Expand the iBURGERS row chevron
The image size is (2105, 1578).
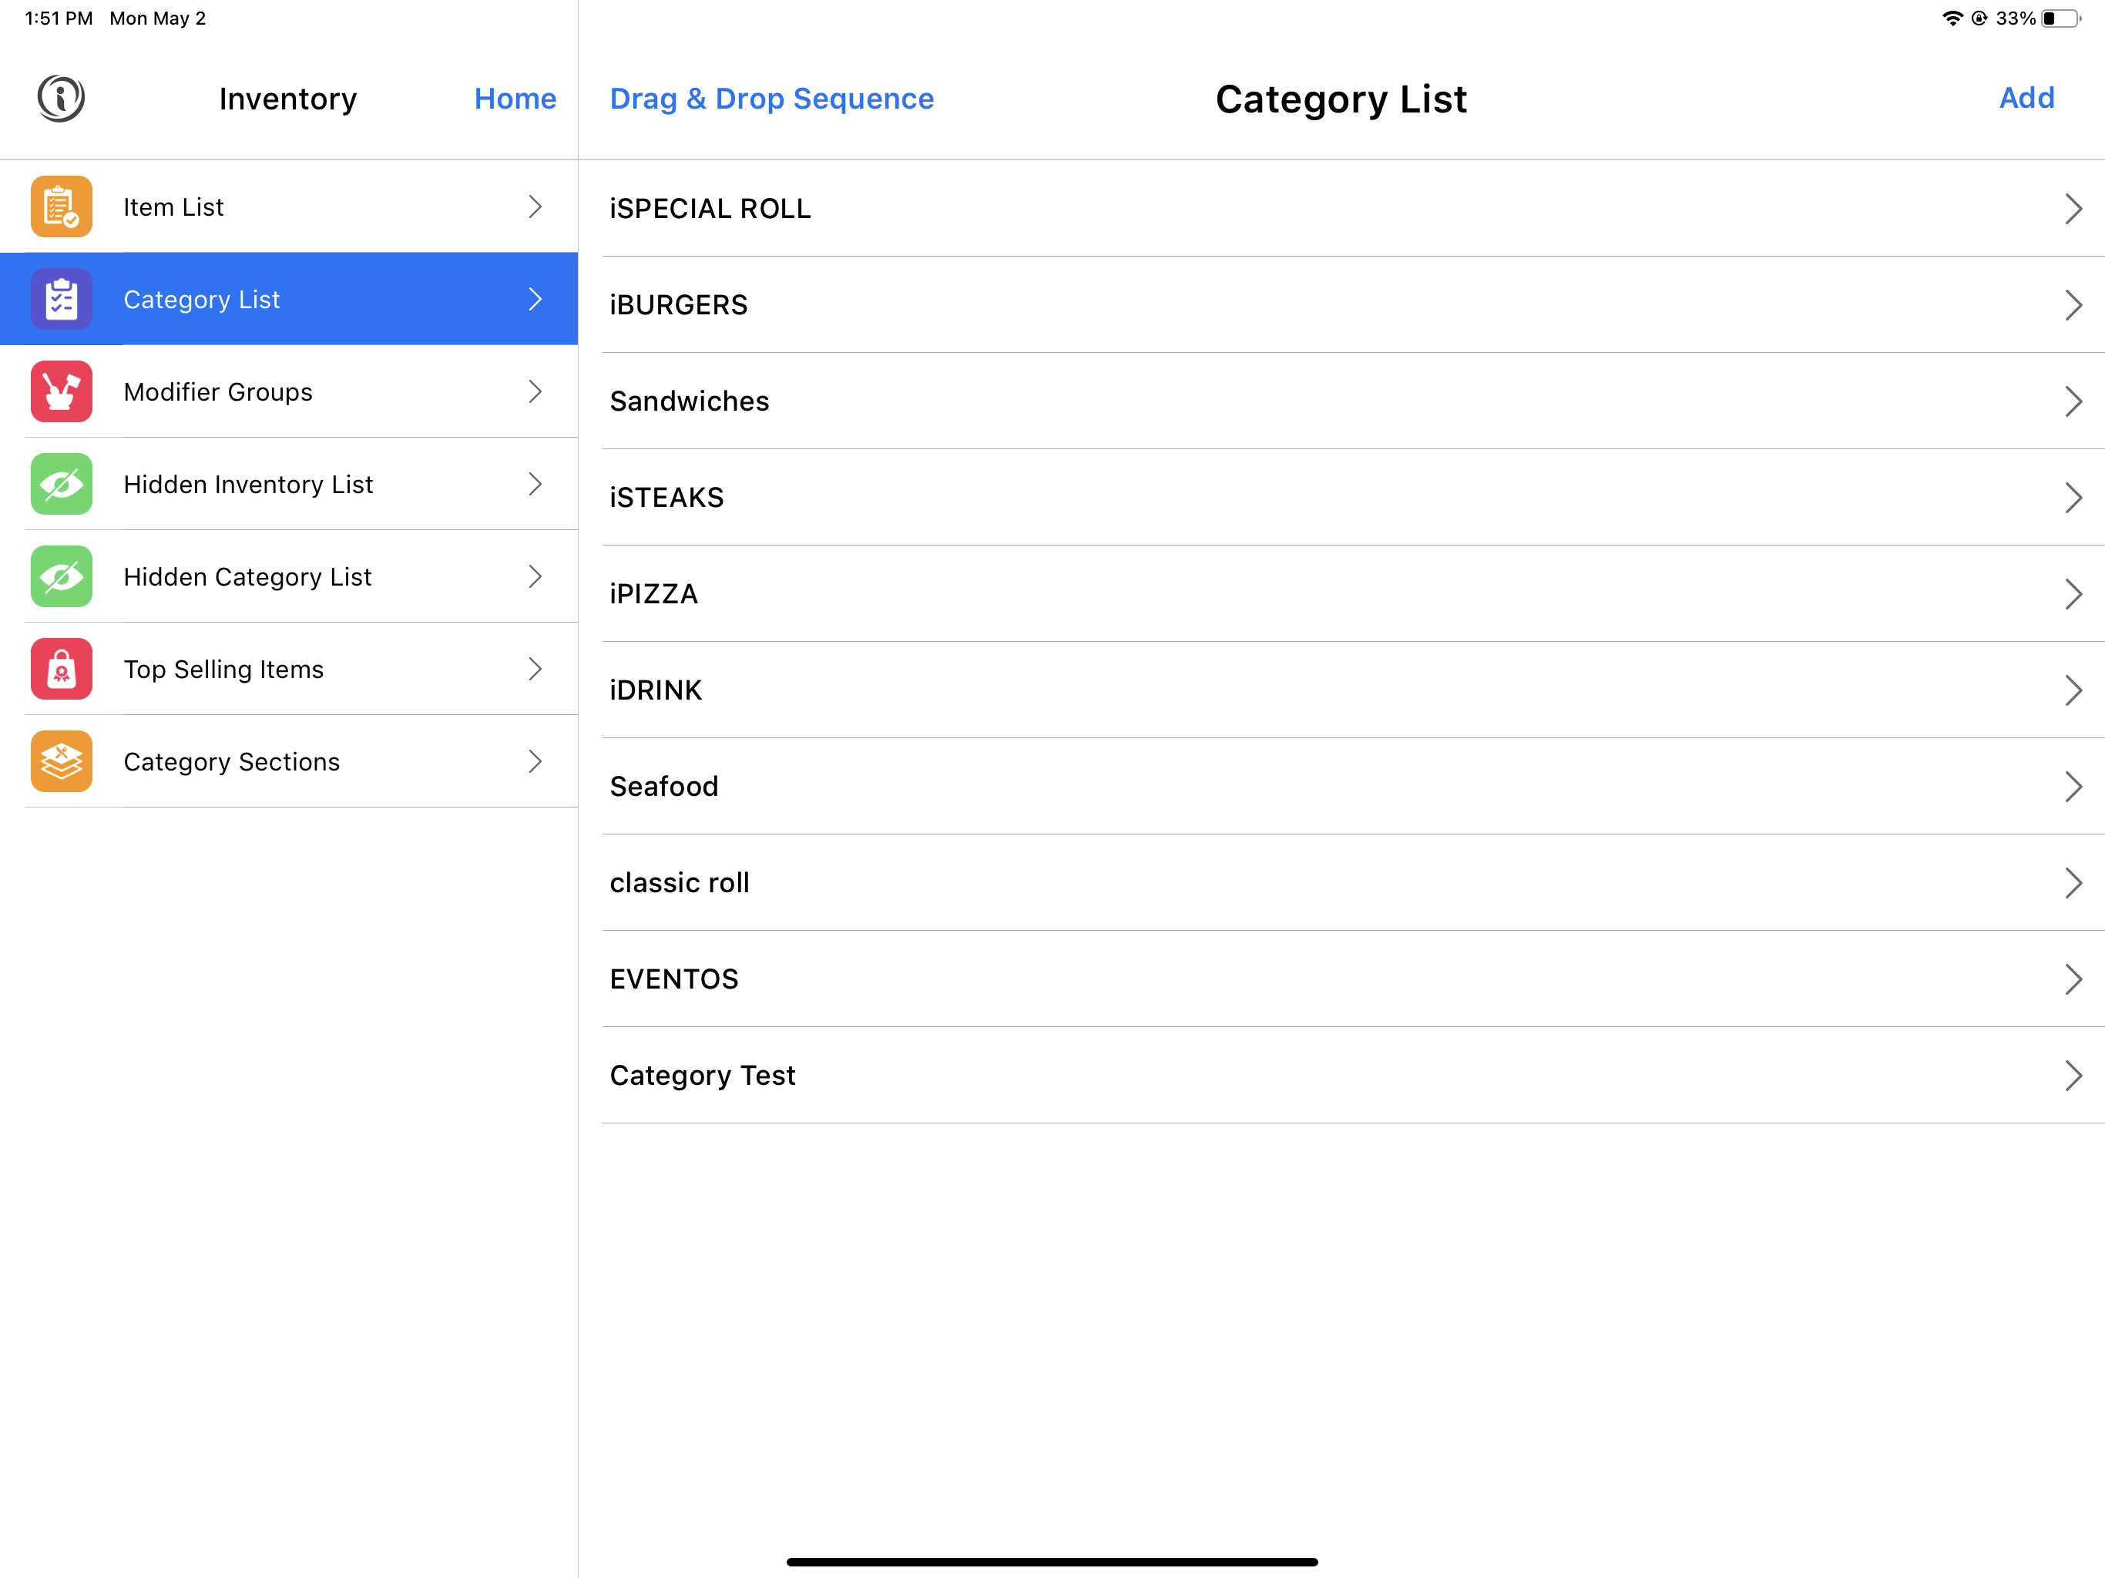[x=2073, y=304]
